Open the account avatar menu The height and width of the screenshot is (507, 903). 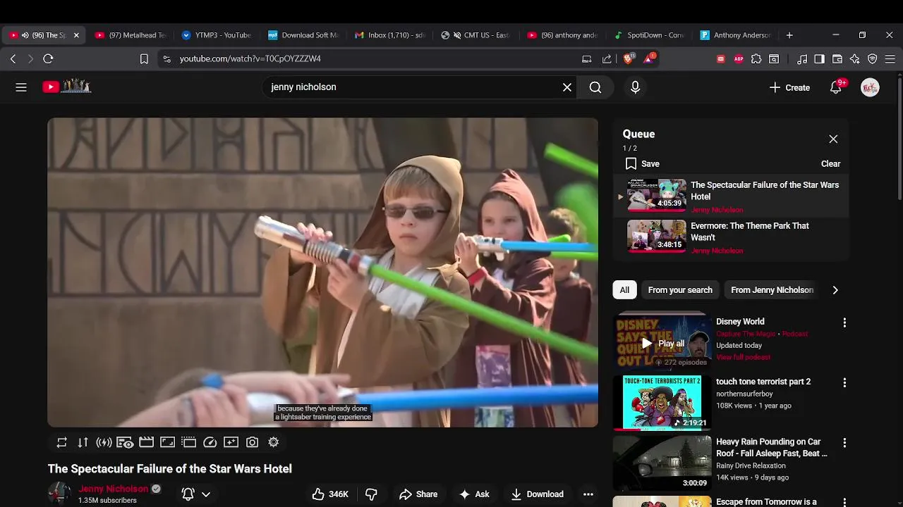point(870,87)
